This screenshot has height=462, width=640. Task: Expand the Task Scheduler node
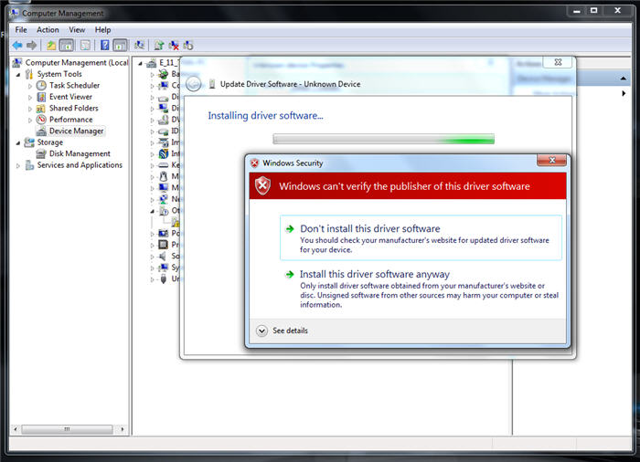tap(30, 86)
